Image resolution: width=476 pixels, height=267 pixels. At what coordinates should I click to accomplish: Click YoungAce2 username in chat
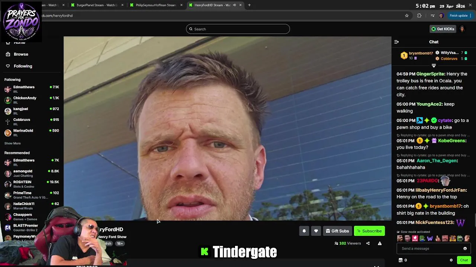pos(429,104)
